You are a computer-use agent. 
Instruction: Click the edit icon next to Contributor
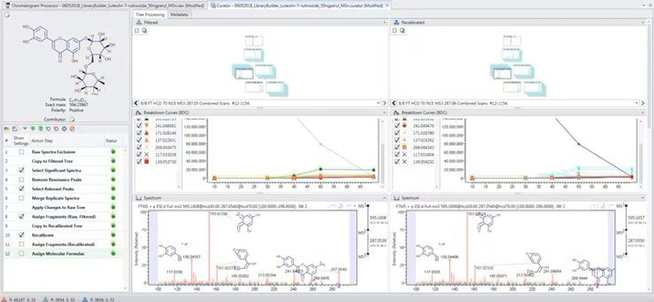coord(72,119)
